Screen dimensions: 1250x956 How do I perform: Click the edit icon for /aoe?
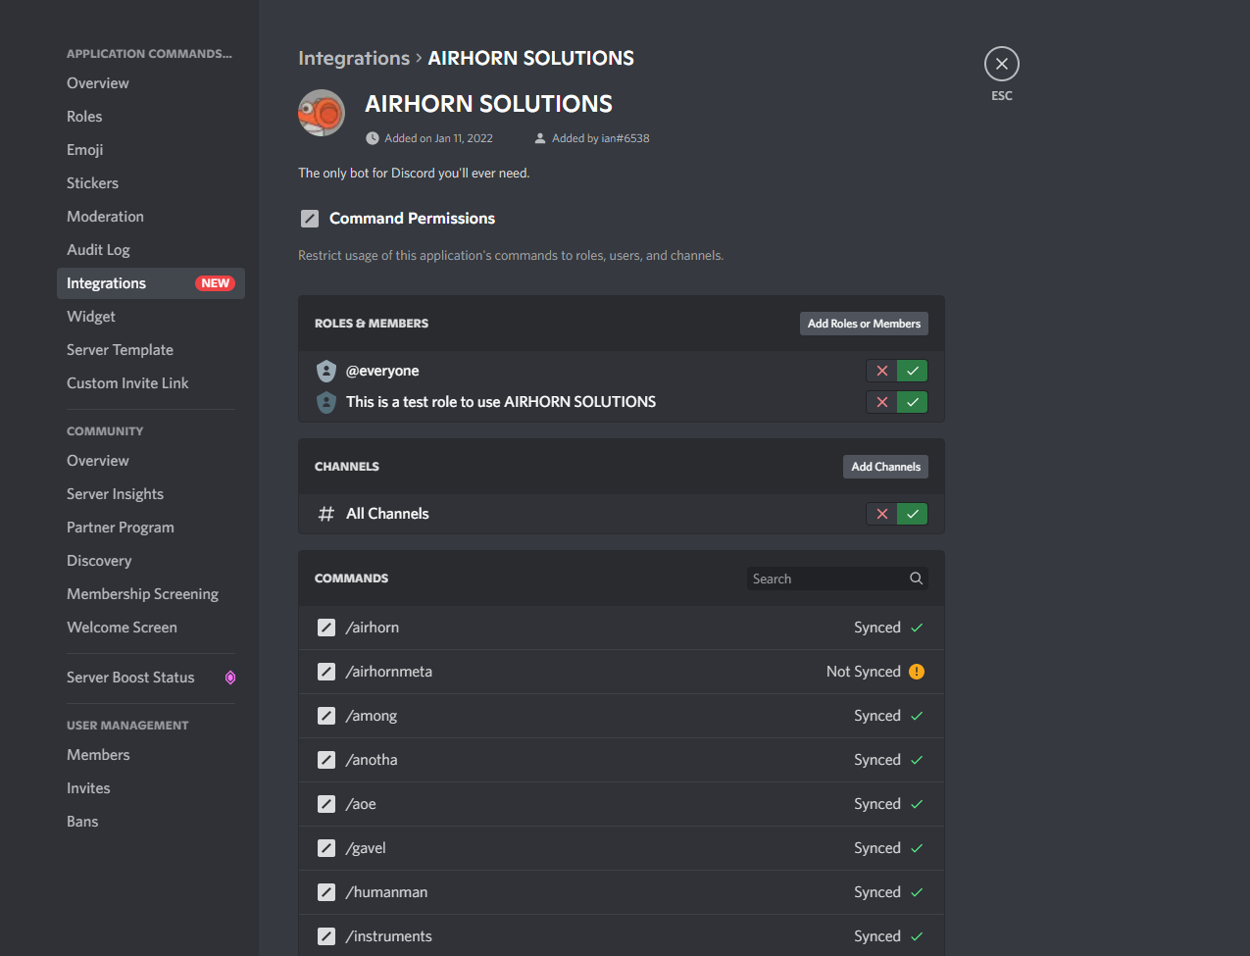click(326, 804)
